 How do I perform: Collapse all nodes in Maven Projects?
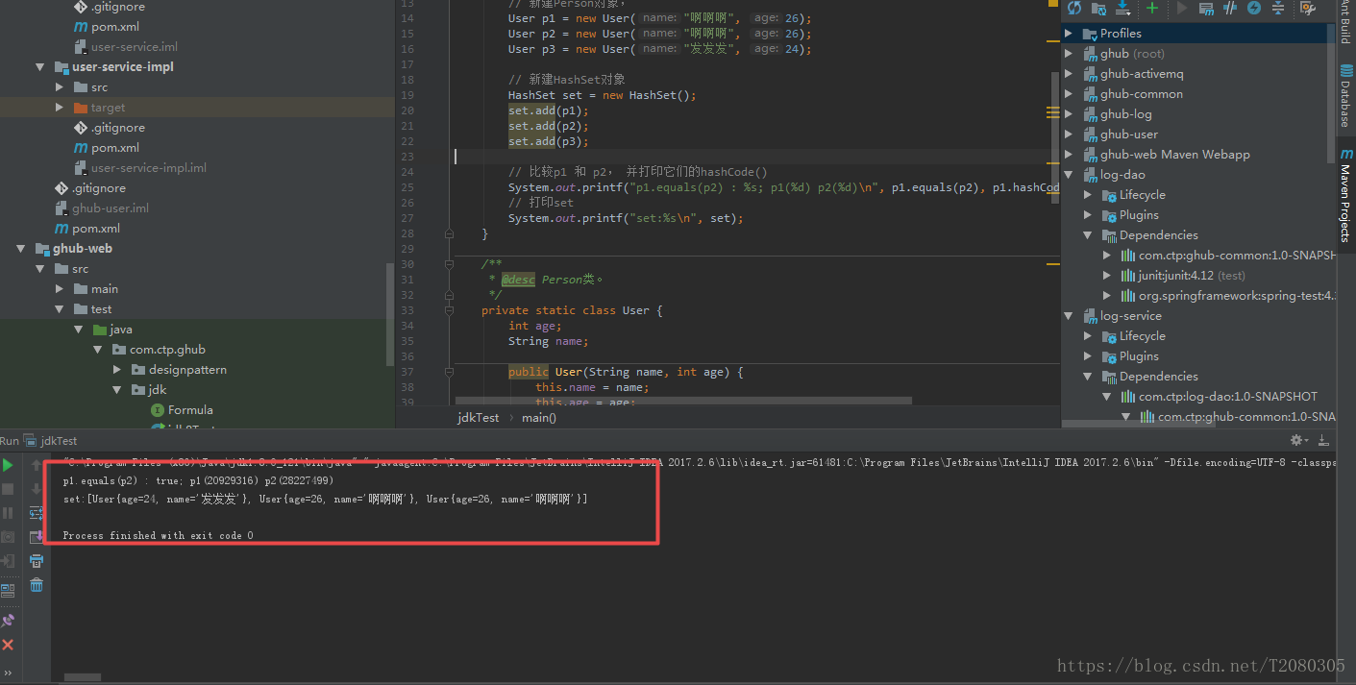click(1278, 8)
